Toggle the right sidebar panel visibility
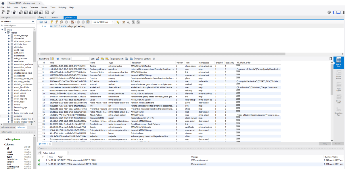This screenshot has height=169, width=345. coord(342,12)
